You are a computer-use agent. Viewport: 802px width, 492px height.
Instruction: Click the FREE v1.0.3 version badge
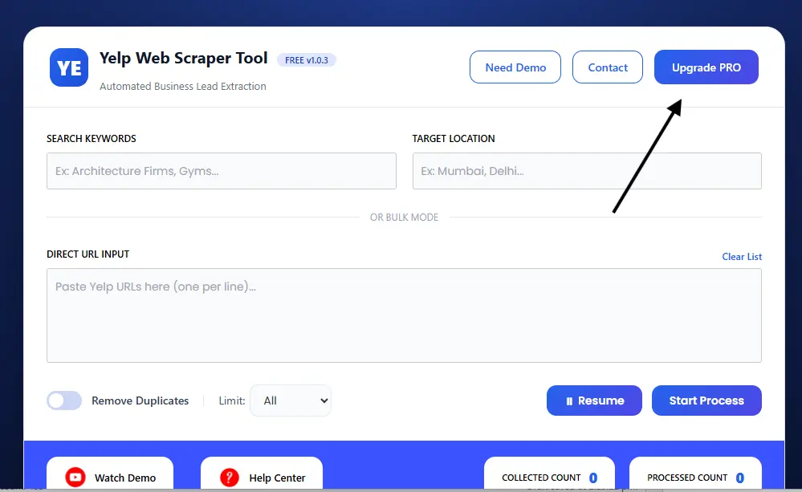[x=307, y=60]
